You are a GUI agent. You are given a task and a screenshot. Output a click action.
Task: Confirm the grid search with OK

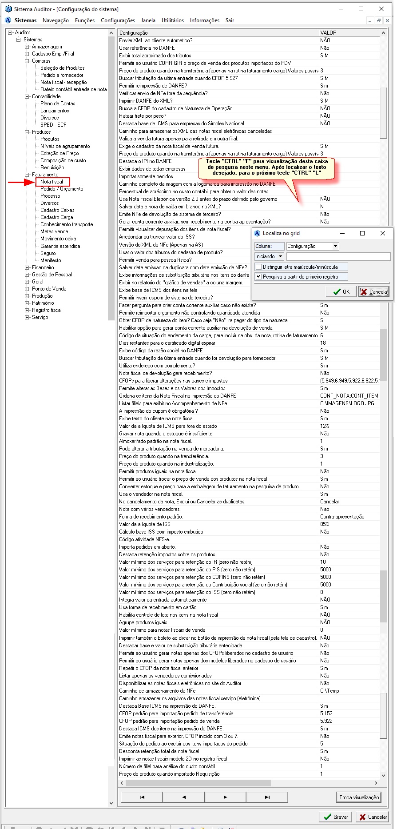[x=341, y=292]
